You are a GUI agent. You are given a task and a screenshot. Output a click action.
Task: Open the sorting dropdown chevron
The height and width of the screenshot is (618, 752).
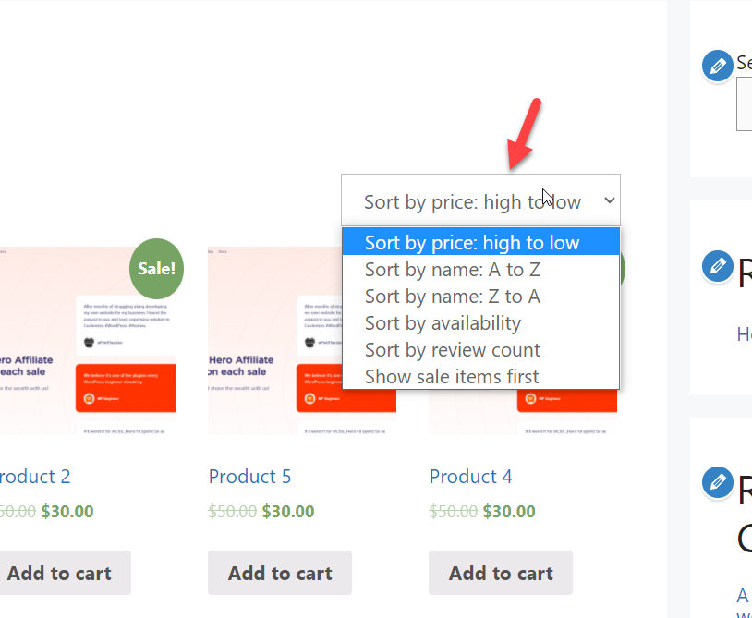[x=609, y=200]
